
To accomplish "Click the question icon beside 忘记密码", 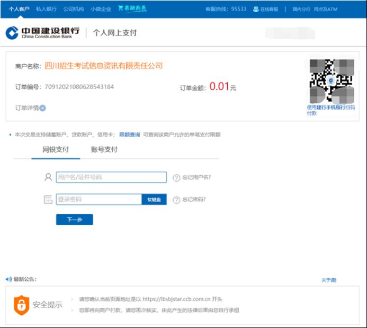I will point(176,200).
